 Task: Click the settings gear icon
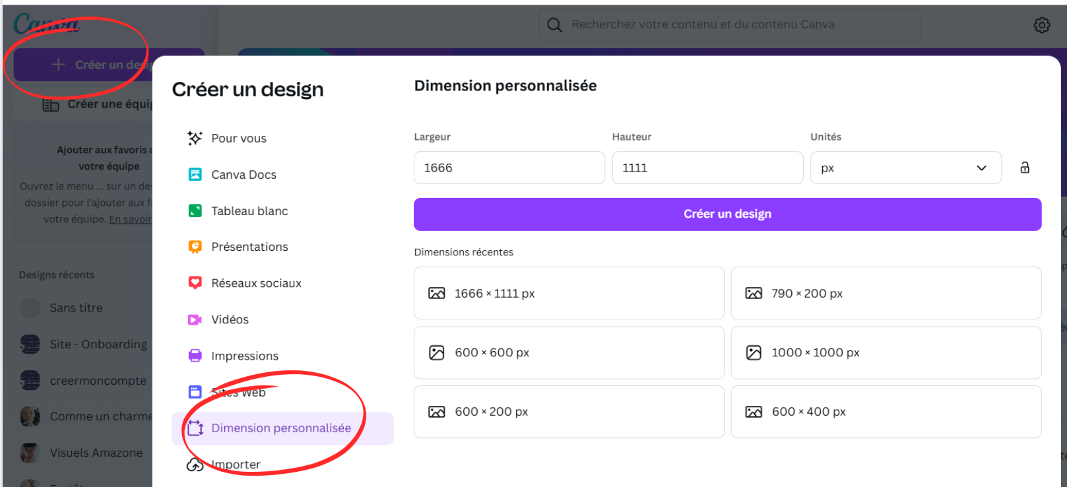click(x=1041, y=25)
